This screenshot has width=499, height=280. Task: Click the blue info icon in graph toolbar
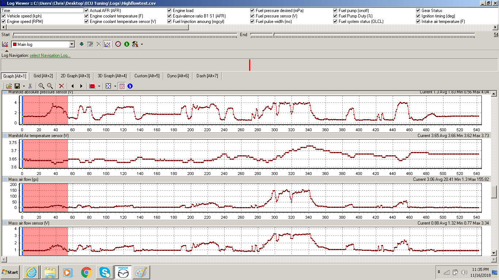(x=130, y=86)
